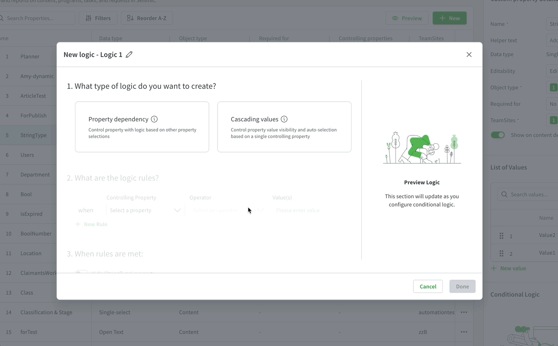This screenshot has height=346, width=558.
Task: Open the Filters panel
Action: (x=98, y=18)
